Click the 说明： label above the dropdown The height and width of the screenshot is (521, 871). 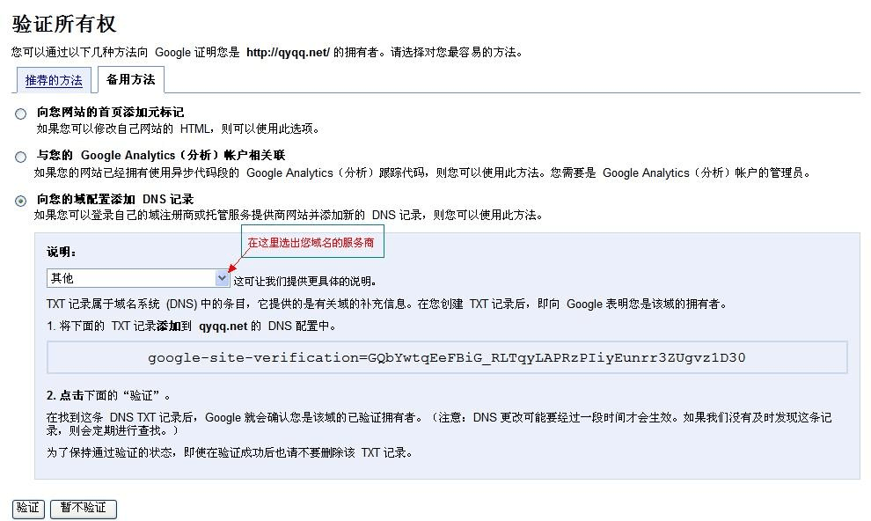tap(62, 252)
